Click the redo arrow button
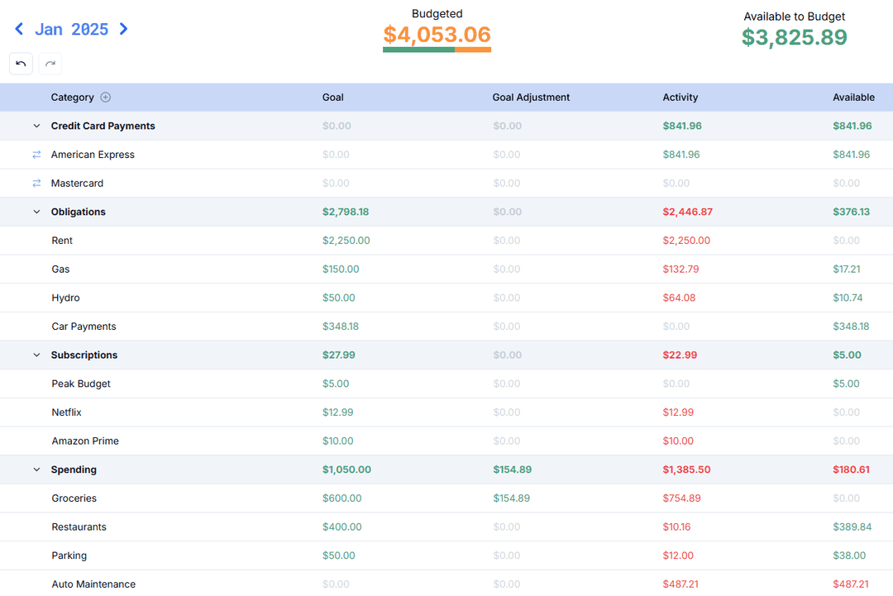 tap(50, 64)
